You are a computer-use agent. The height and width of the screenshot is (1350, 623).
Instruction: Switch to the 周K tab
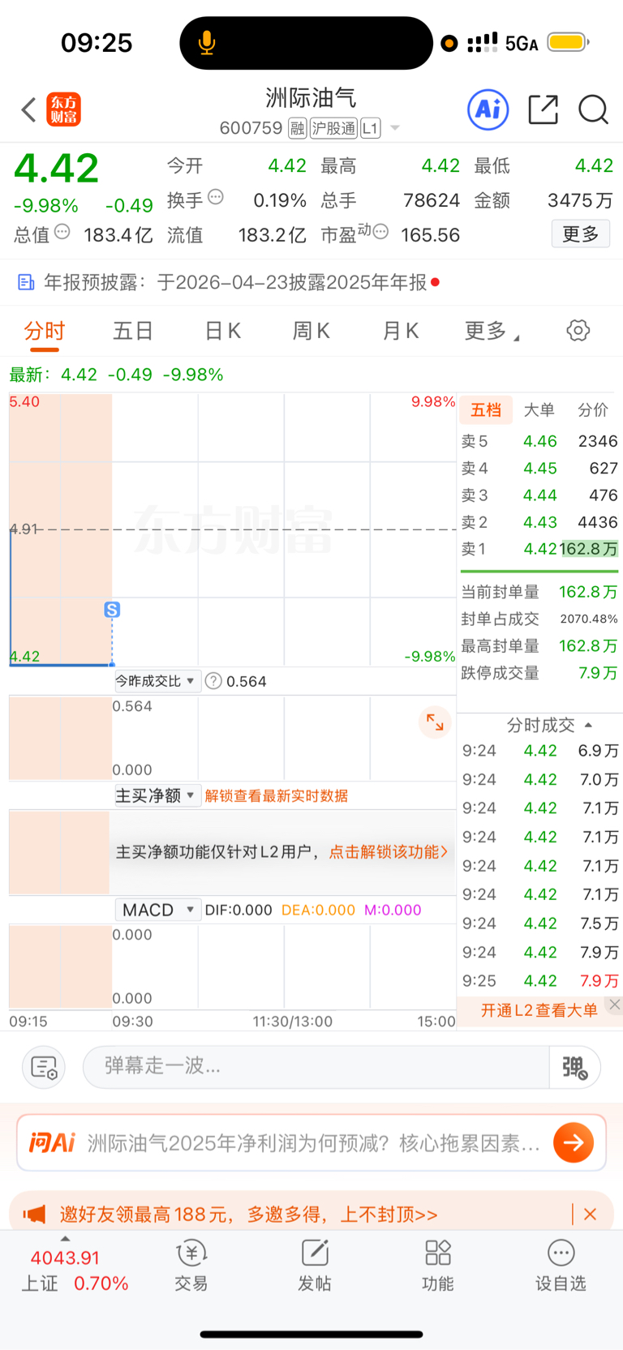[311, 331]
